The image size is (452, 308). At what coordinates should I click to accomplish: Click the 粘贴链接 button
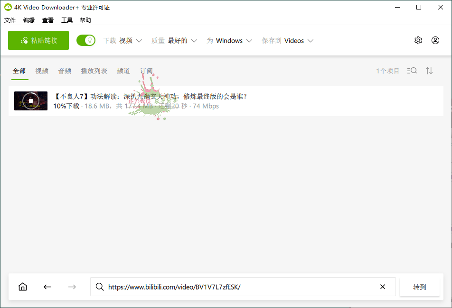click(x=38, y=40)
